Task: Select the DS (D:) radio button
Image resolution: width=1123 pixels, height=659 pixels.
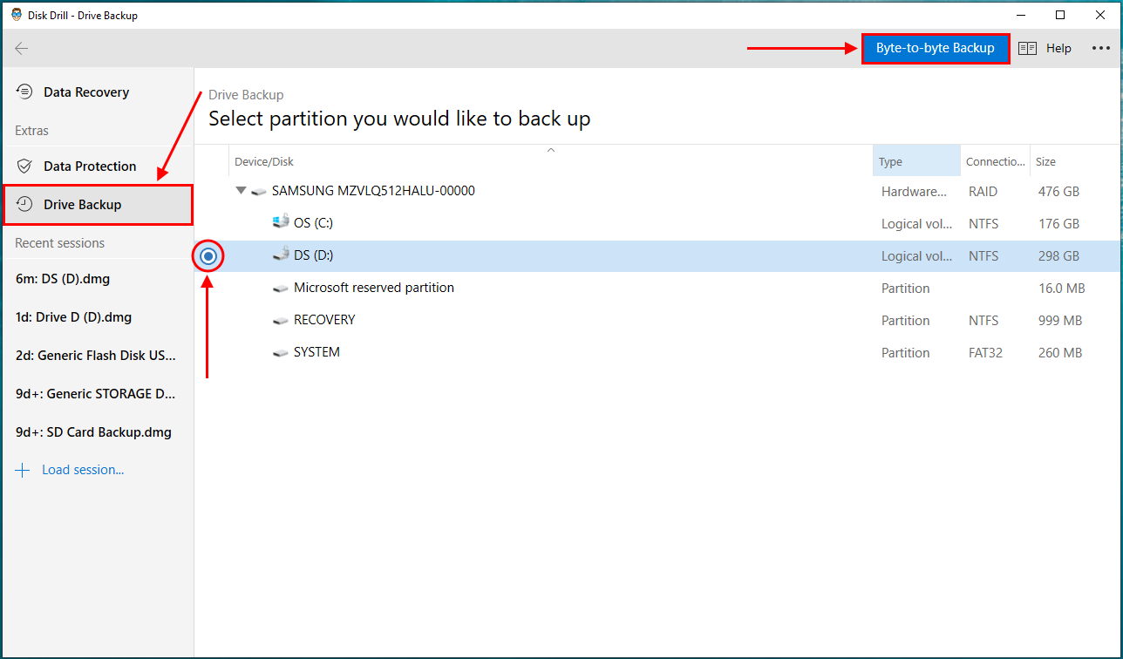Action: click(x=208, y=256)
